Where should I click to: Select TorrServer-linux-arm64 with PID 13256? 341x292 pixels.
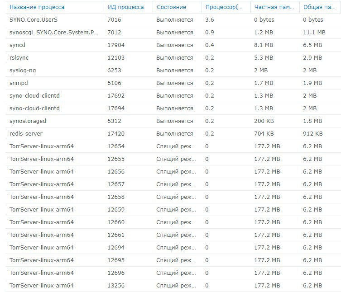point(42,285)
